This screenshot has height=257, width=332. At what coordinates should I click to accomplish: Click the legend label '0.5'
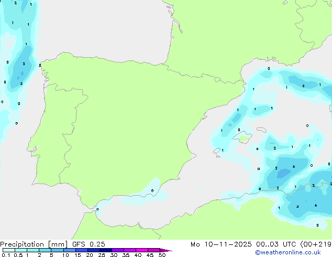(x=18, y=255)
